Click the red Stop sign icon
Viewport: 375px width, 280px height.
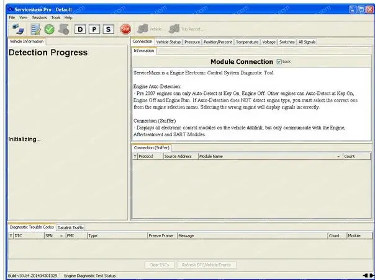(x=125, y=29)
